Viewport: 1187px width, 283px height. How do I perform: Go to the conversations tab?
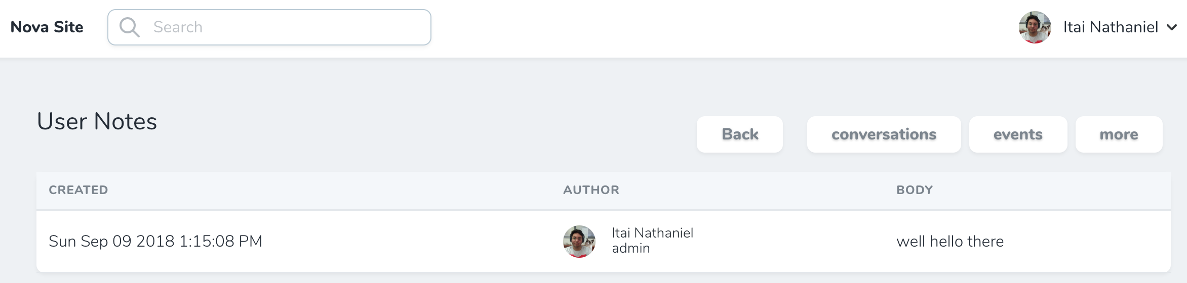click(x=883, y=134)
